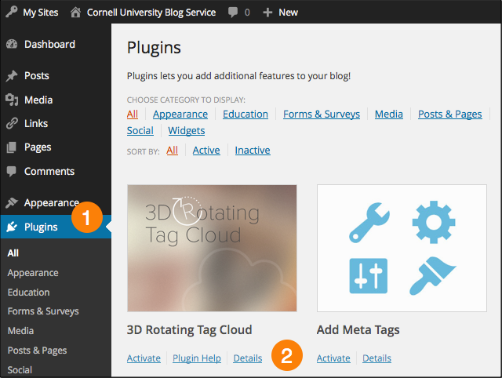Select Media in Plugins submenu
Image resolution: width=502 pixels, height=378 pixels.
pyautogui.click(x=21, y=331)
